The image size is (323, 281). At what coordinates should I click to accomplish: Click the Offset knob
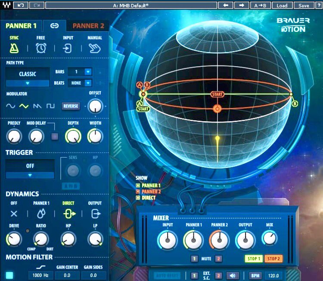pyautogui.click(x=95, y=106)
